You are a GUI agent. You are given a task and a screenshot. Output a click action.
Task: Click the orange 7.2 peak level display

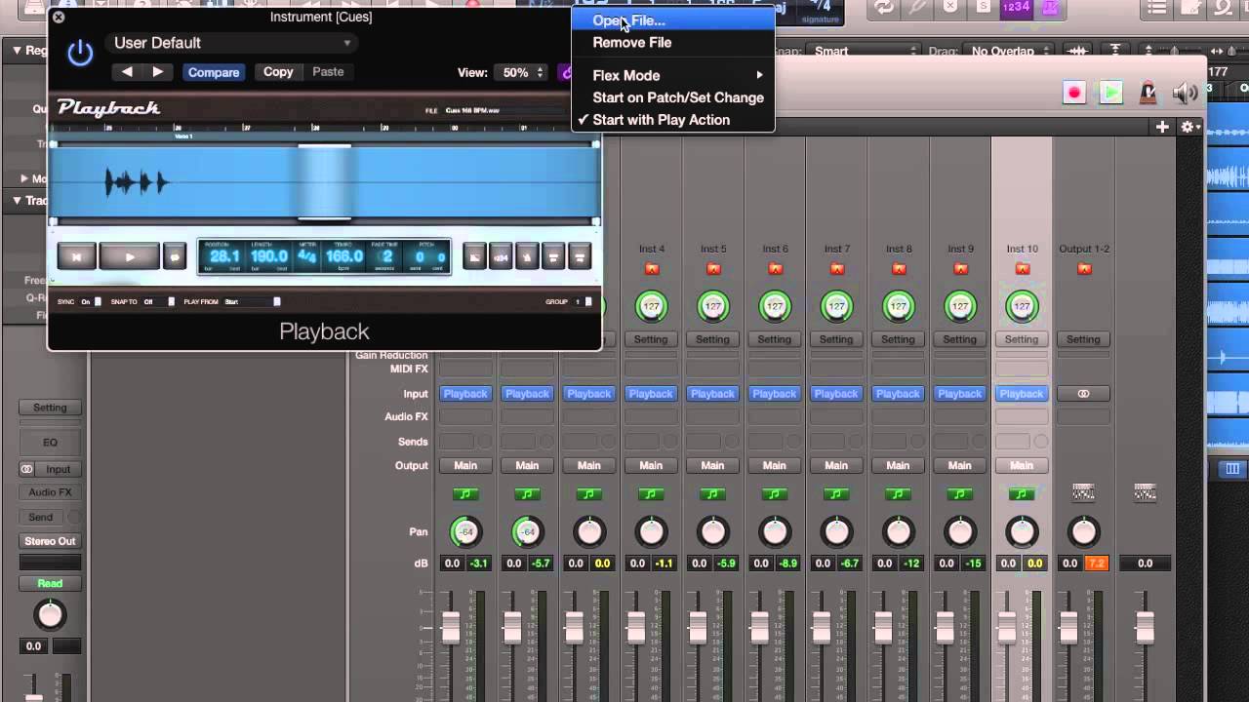[1097, 564]
